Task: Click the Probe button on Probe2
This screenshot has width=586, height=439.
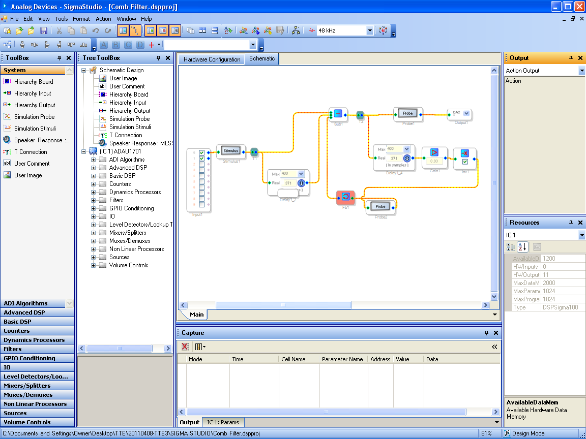Action: coord(380,206)
